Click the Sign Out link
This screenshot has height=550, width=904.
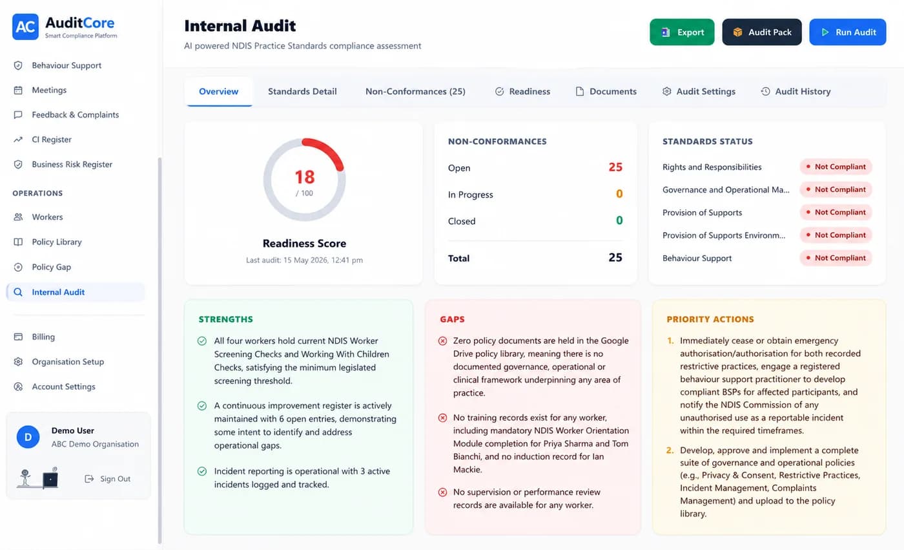pos(108,479)
